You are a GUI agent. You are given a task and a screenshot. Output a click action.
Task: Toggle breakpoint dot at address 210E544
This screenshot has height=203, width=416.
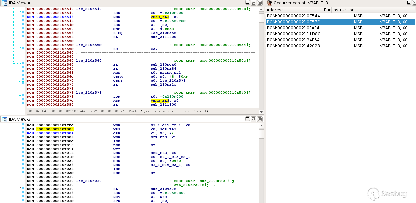(x=23, y=16)
